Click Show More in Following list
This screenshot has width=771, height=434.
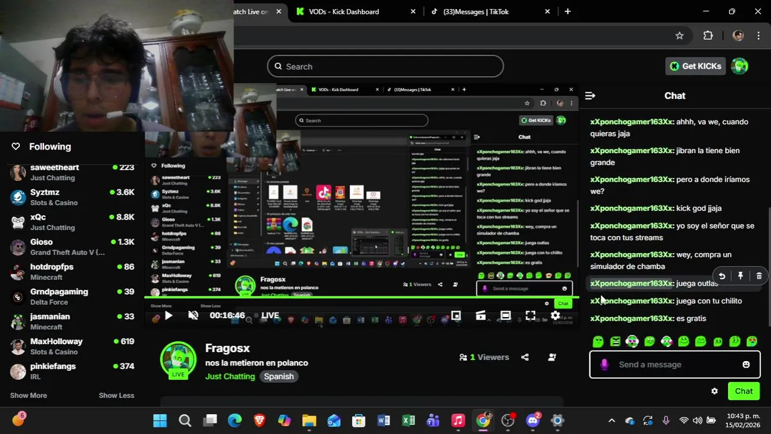(28, 395)
